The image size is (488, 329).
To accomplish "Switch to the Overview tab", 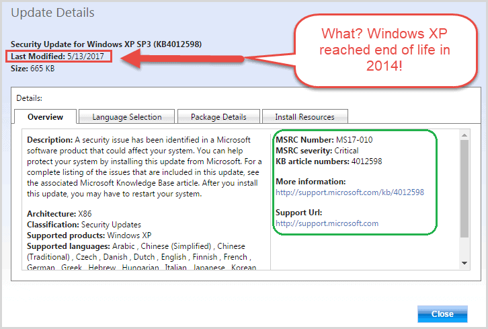I will pos(46,117).
